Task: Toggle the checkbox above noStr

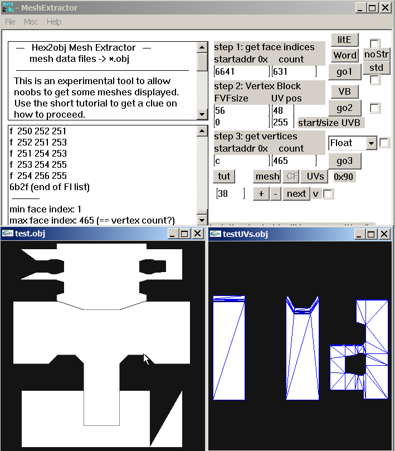Action: coord(374,43)
